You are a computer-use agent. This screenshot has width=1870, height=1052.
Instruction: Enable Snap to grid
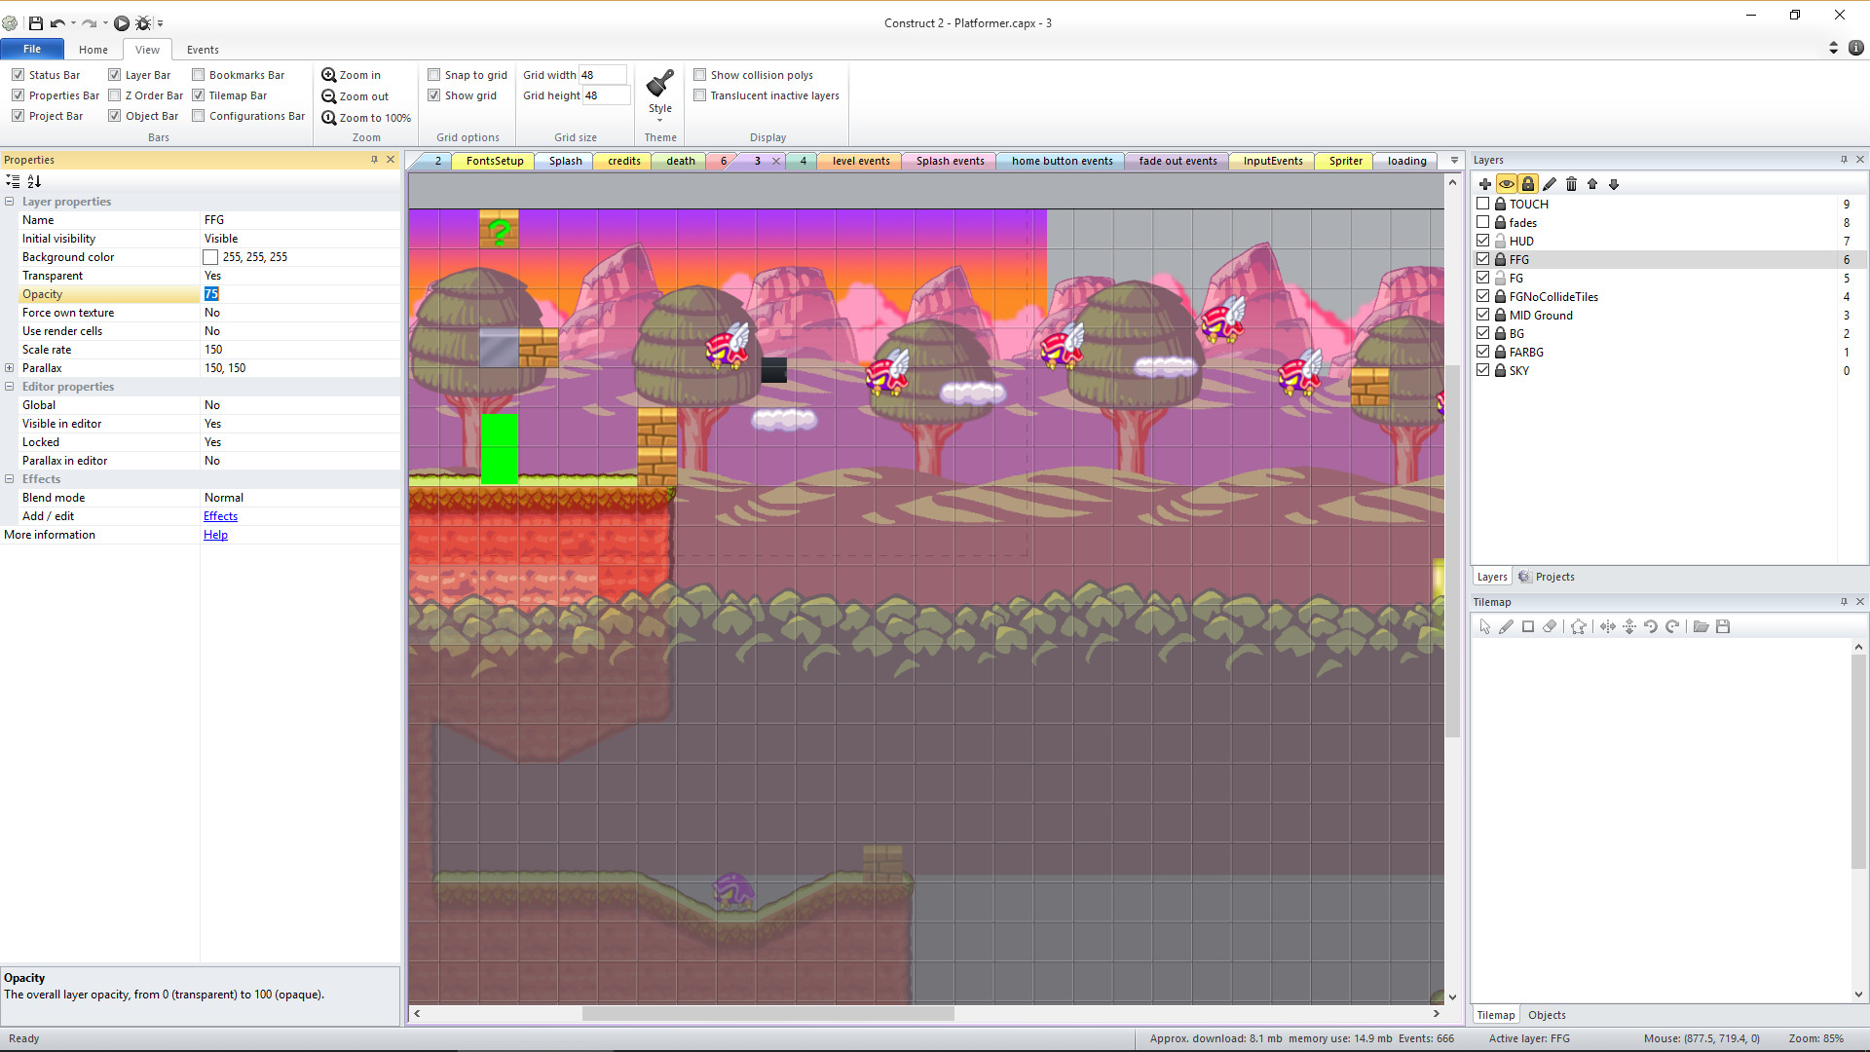(x=434, y=74)
